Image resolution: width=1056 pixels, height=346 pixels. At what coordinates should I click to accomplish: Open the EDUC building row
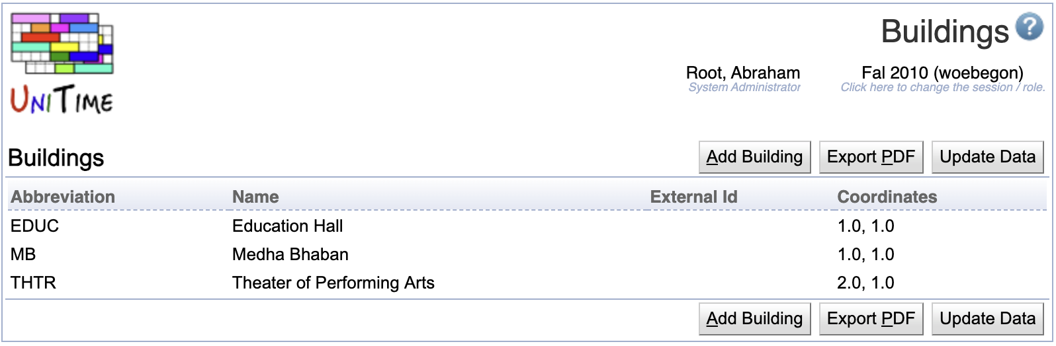(x=527, y=226)
